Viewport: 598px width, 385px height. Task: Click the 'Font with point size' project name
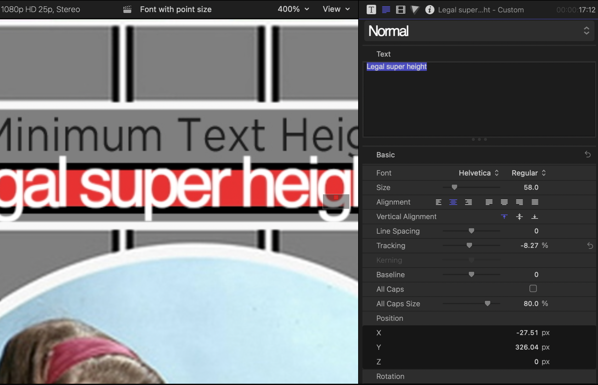176,9
